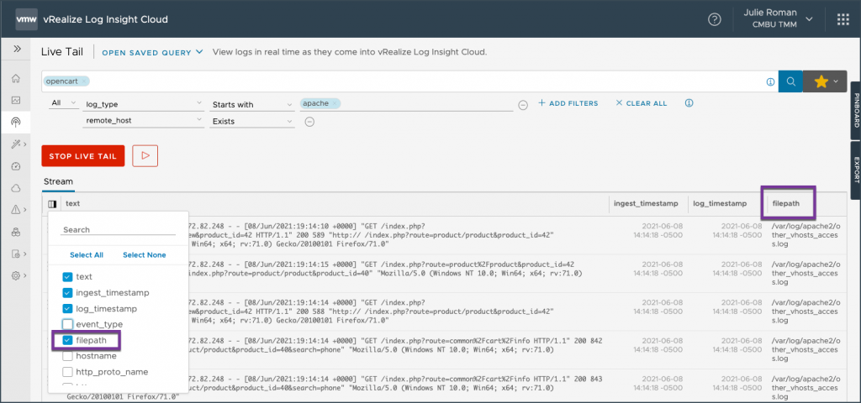Click the vRealize Log Insight Cloud title
The image size is (861, 403).
click(x=105, y=20)
